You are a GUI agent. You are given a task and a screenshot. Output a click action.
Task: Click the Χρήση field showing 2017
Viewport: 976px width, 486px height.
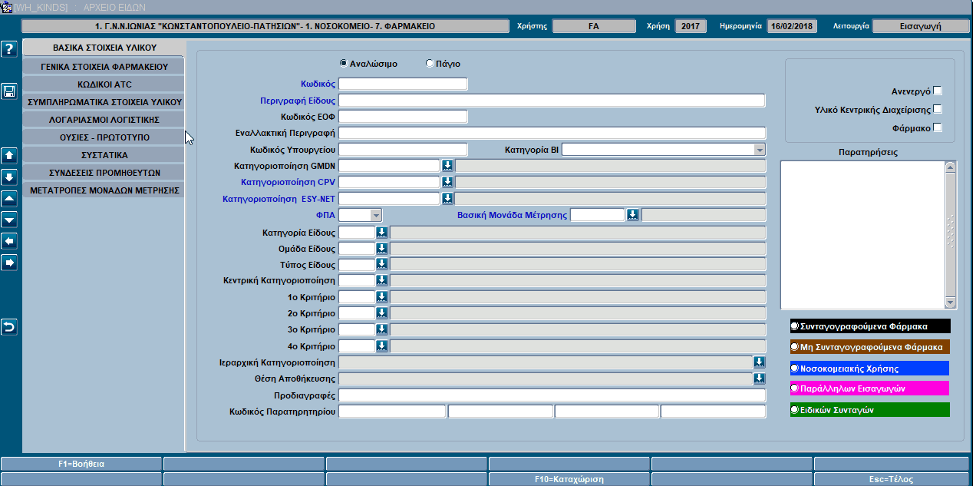(x=691, y=26)
